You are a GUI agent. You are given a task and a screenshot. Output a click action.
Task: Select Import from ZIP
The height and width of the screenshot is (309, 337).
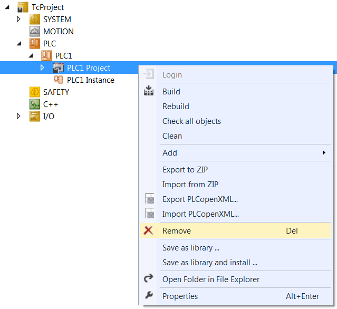(236, 185)
